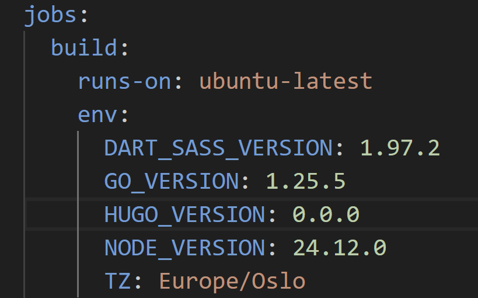478x298 pixels.
Task: Click the GO_VERSION variable name
Action: [x=172, y=181]
